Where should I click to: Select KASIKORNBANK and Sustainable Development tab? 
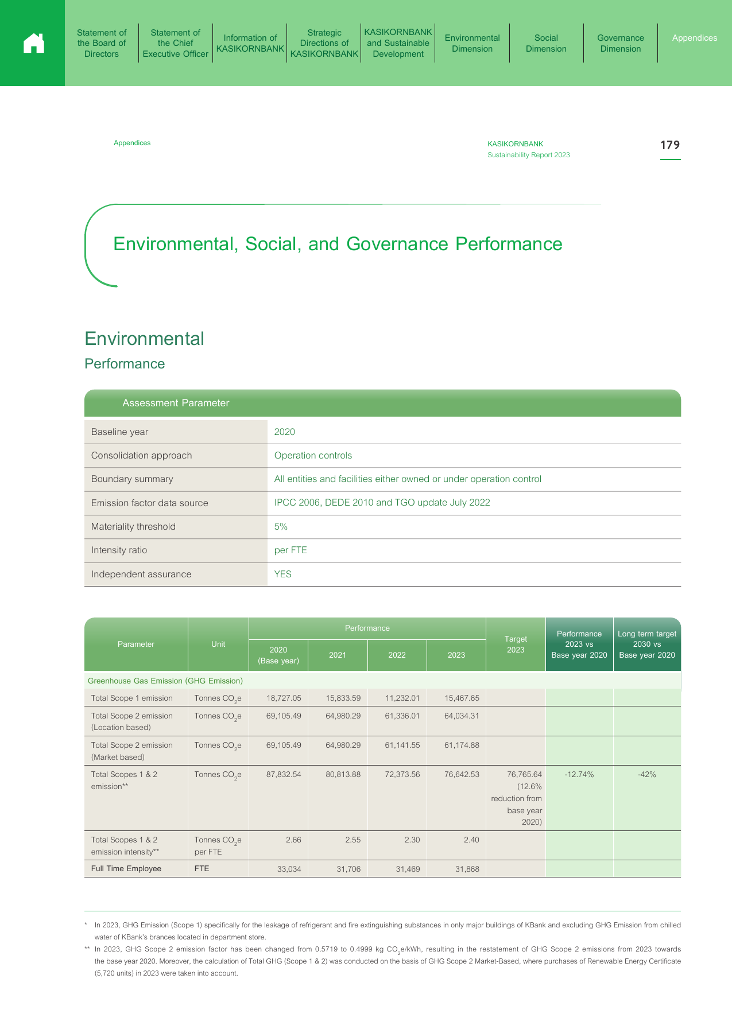pos(398,43)
